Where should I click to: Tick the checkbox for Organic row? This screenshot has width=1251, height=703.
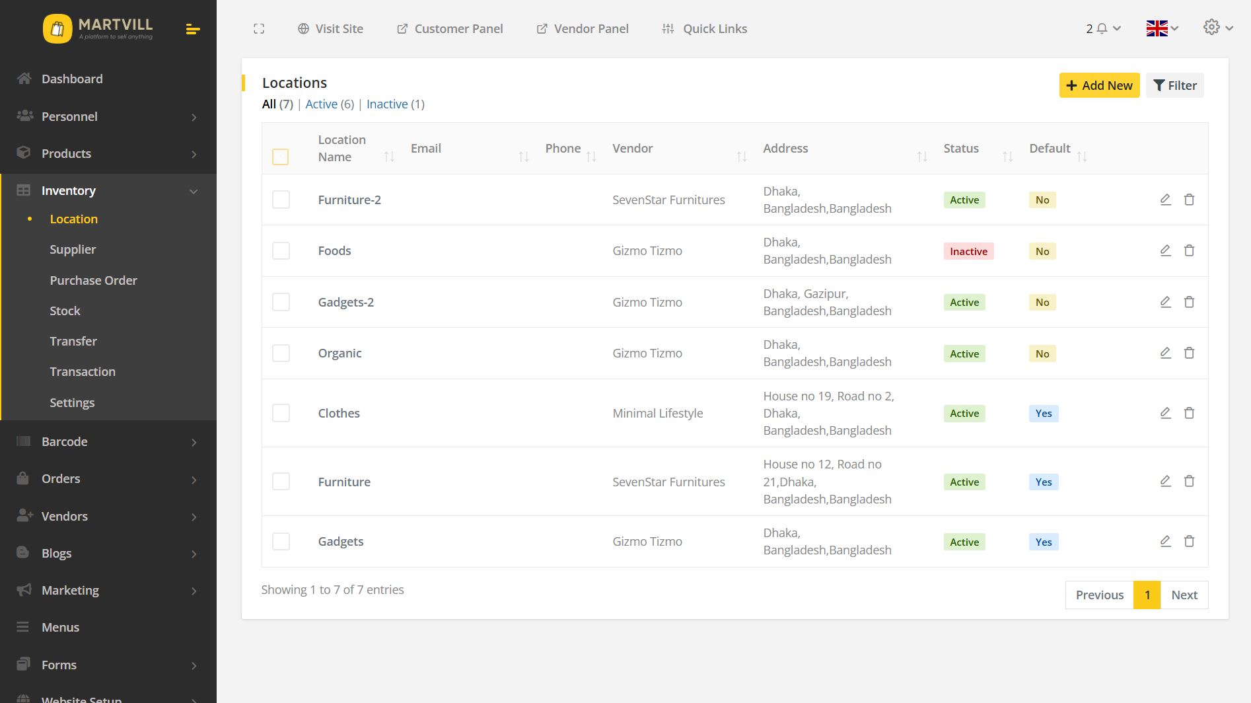tap(281, 353)
